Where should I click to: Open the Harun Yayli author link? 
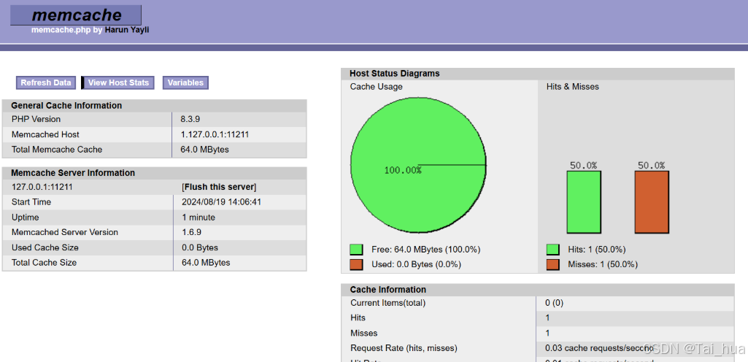126,30
